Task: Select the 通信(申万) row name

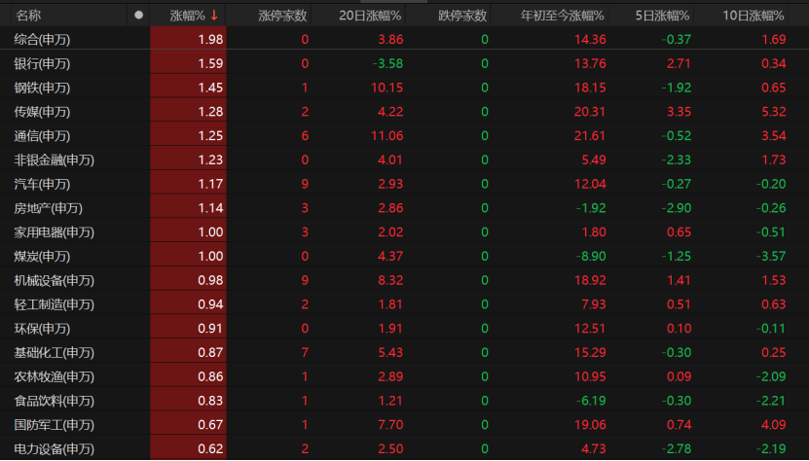Action: pos(42,136)
